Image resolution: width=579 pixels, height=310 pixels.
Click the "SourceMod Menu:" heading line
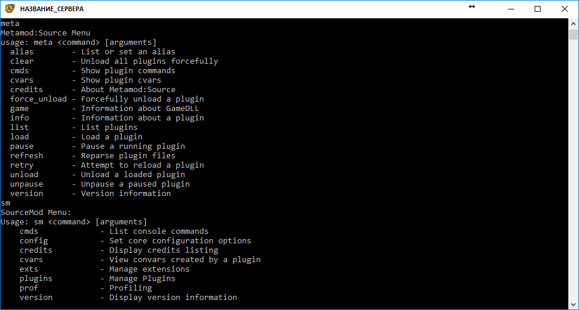click(x=36, y=213)
